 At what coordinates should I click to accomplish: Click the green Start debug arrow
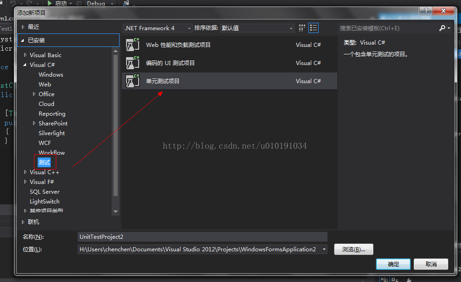(50, 3)
